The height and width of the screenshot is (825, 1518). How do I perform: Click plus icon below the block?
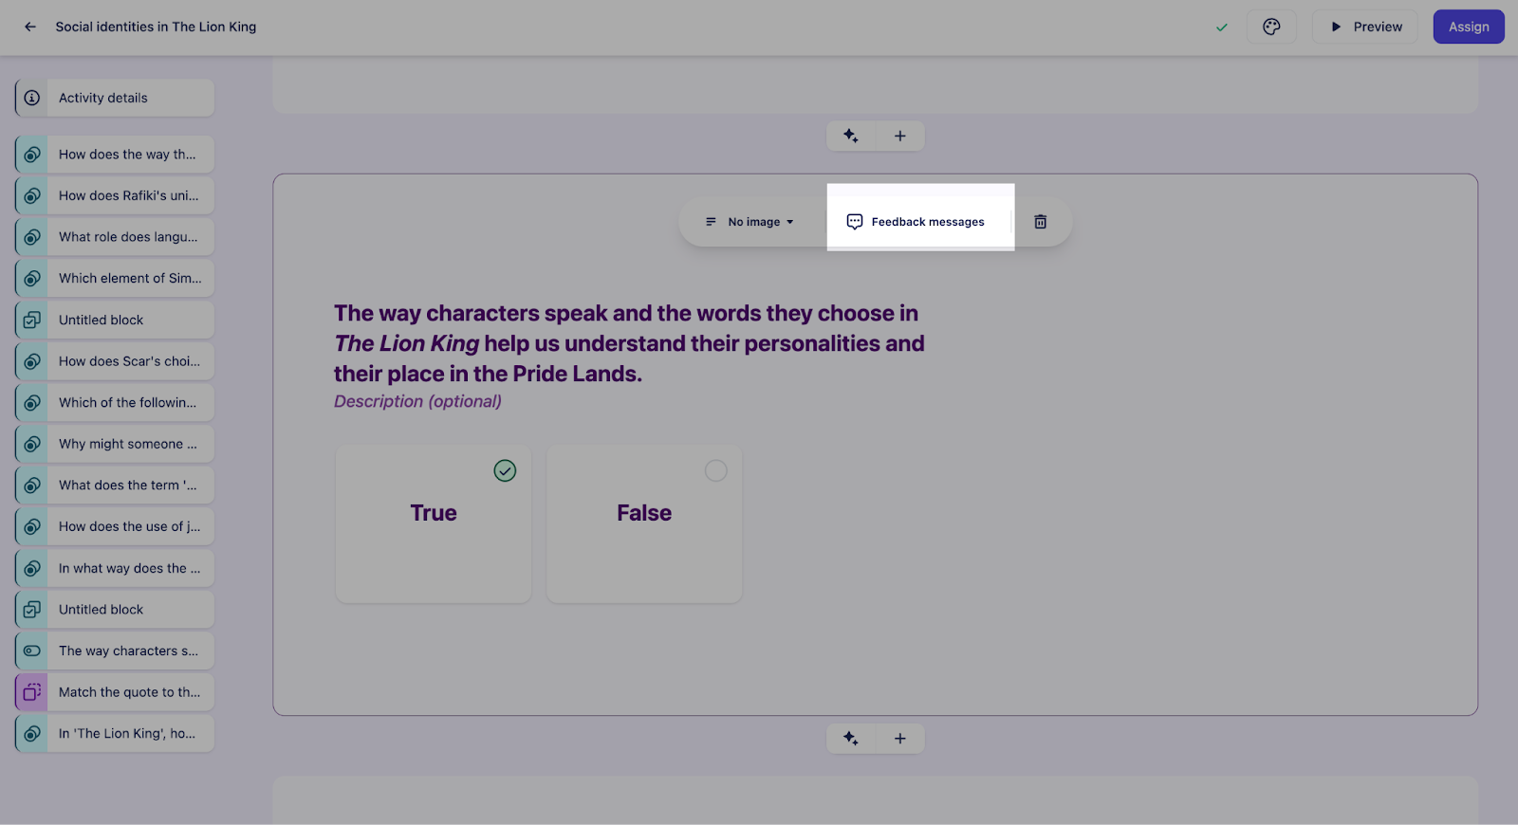900,739
